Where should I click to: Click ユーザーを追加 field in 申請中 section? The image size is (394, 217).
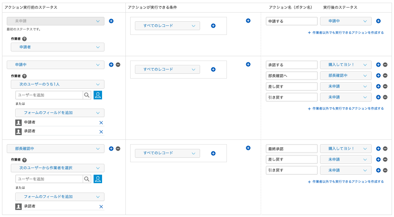49,95
